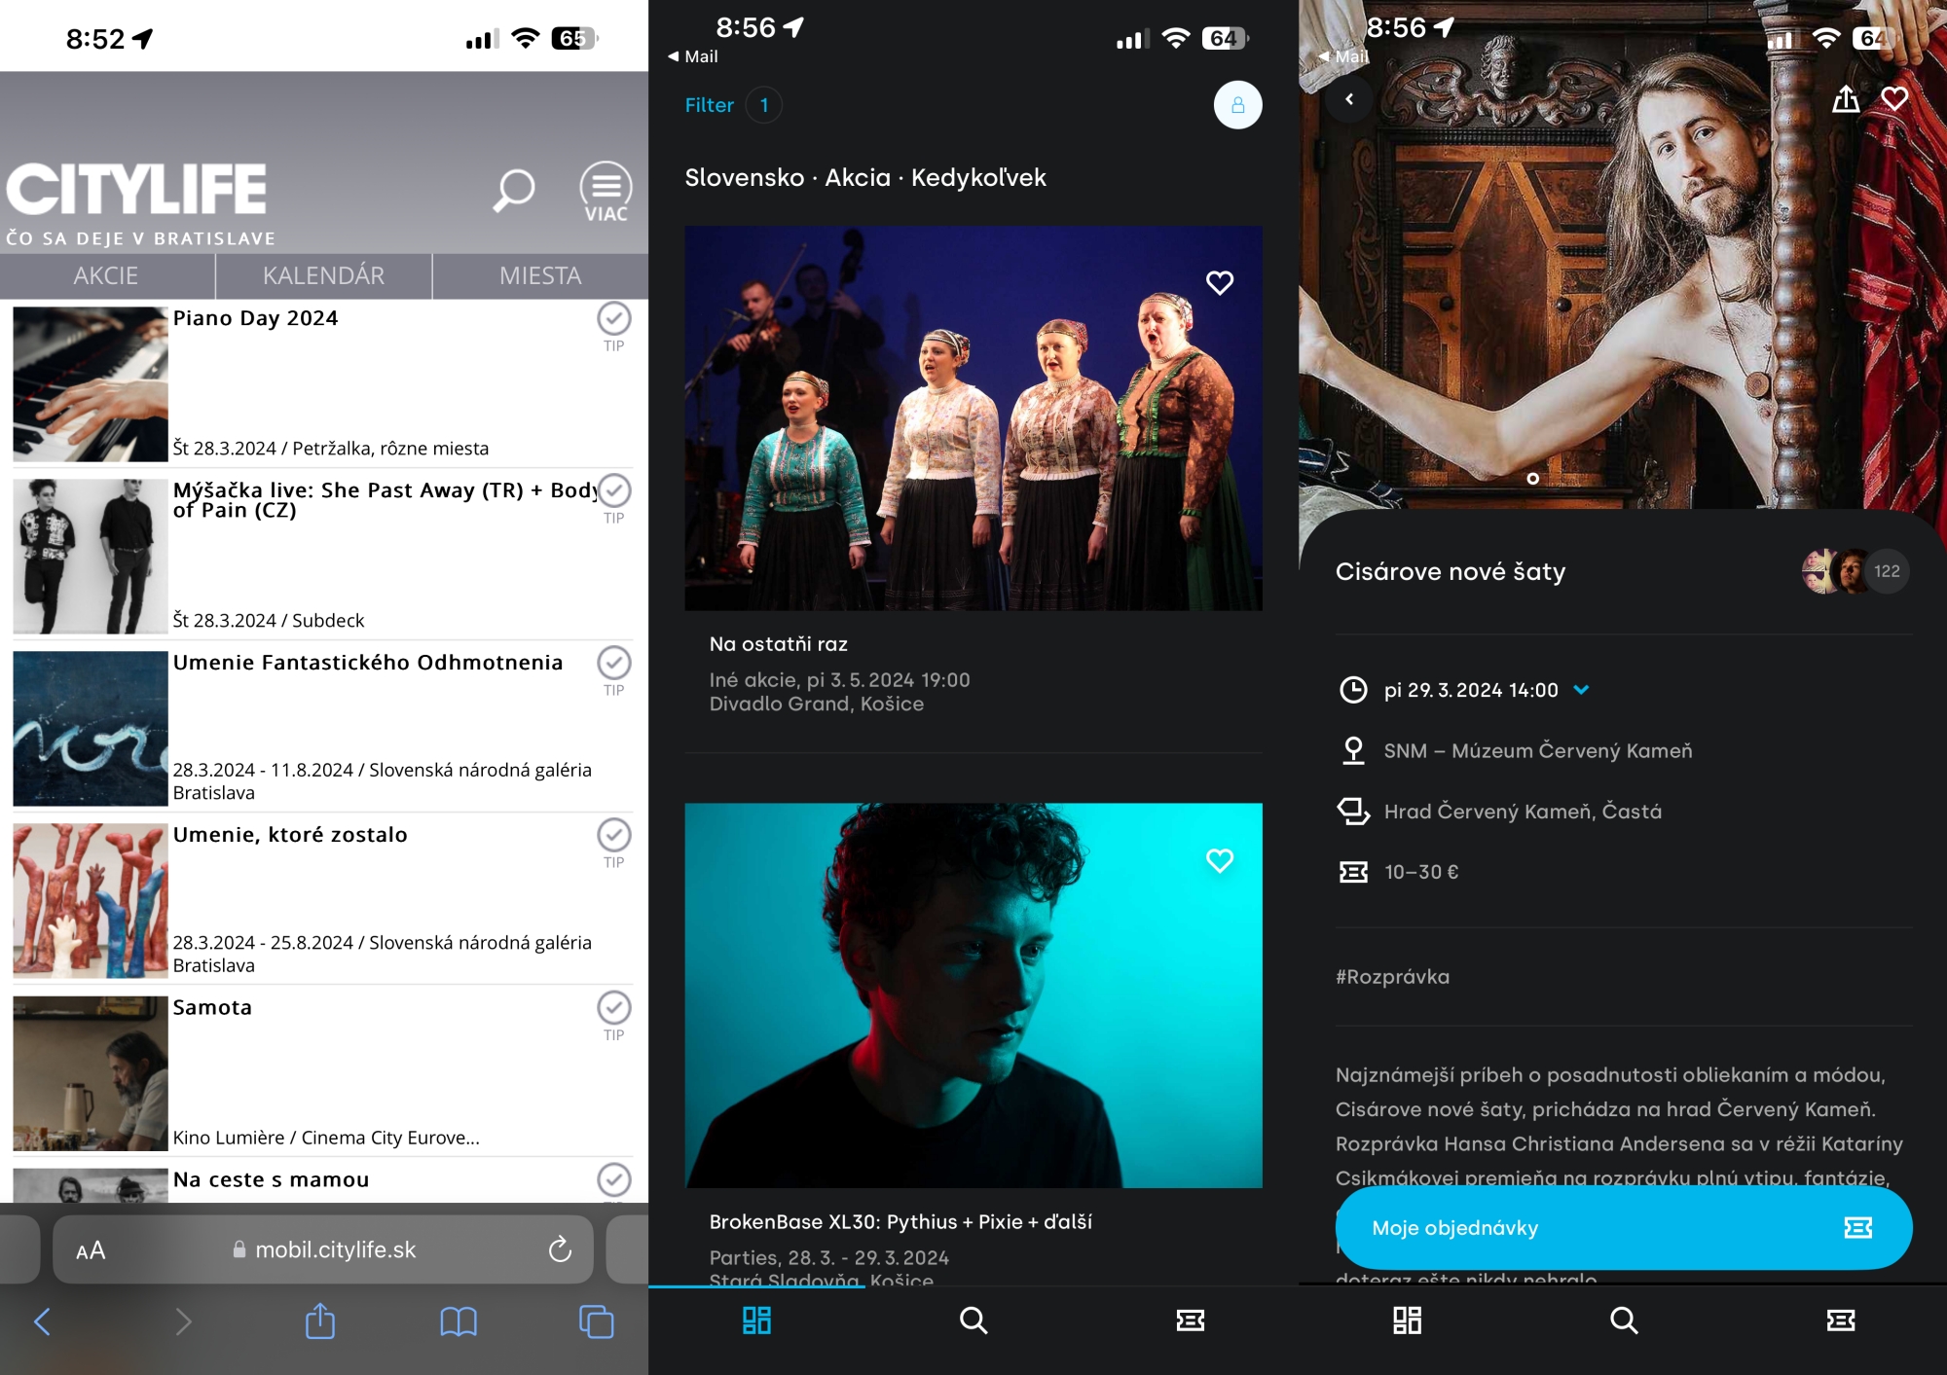Toggle TIP checkmark for Samota
This screenshot has width=1947, height=1375.
point(613,1007)
